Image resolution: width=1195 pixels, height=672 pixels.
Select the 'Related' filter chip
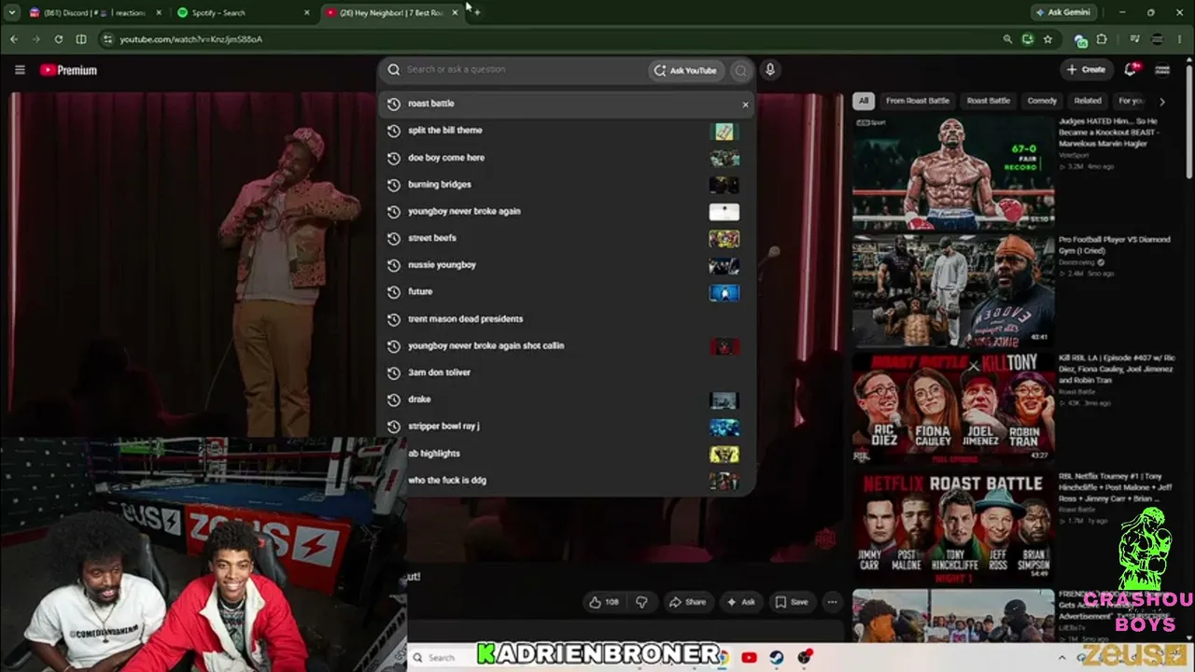[1088, 101]
